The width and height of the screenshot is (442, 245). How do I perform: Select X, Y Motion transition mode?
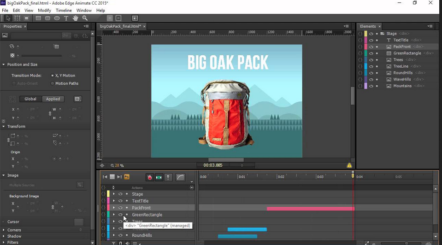point(53,76)
